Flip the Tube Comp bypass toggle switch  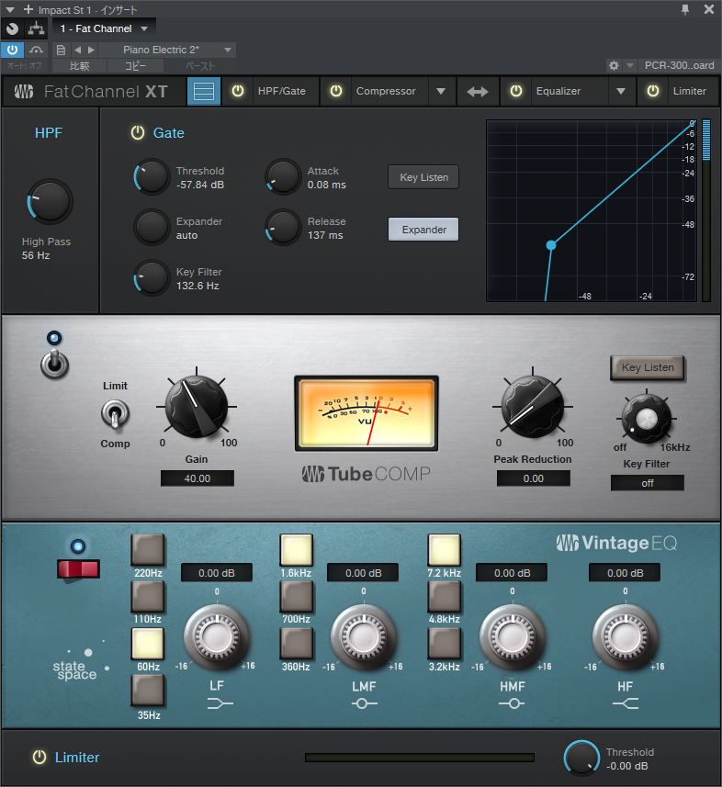[x=54, y=365]
